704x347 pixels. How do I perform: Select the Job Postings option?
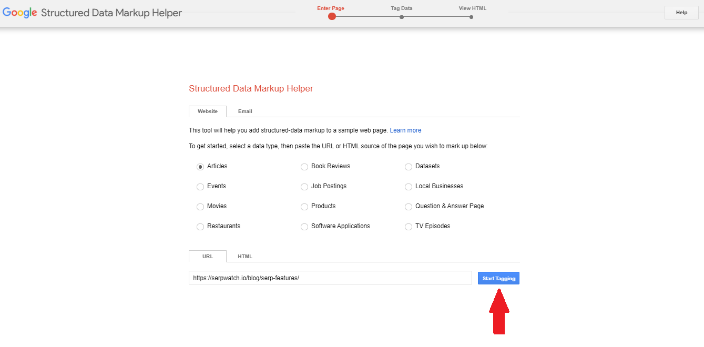point(304,187)
